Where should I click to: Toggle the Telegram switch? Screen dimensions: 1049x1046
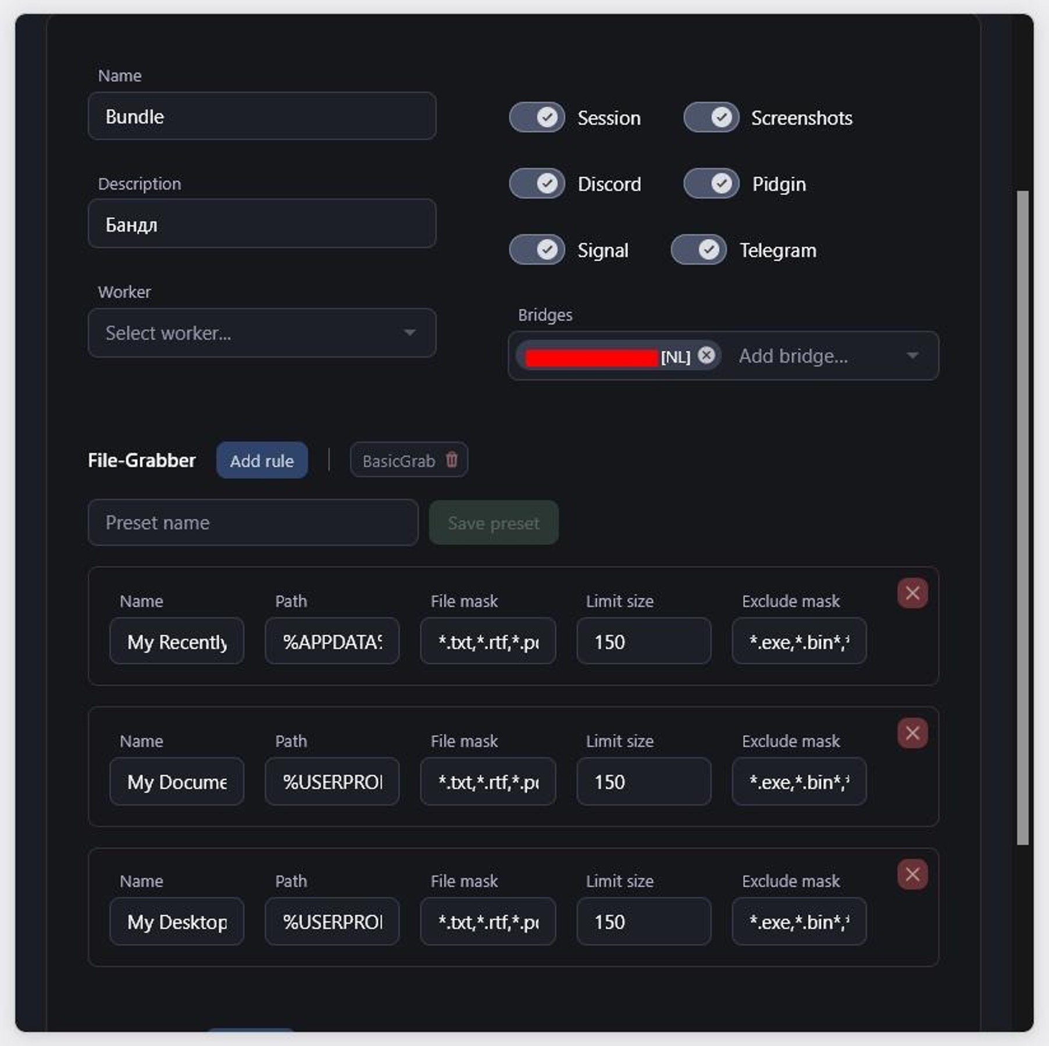pos(698,250)
